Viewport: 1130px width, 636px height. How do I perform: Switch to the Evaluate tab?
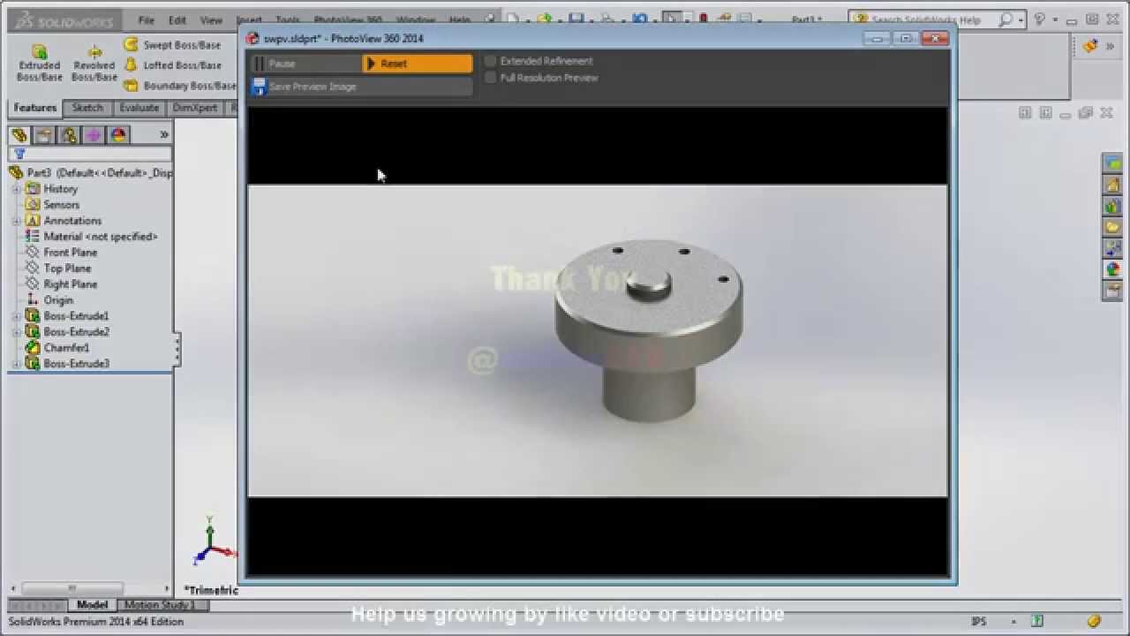coord(139,108)
